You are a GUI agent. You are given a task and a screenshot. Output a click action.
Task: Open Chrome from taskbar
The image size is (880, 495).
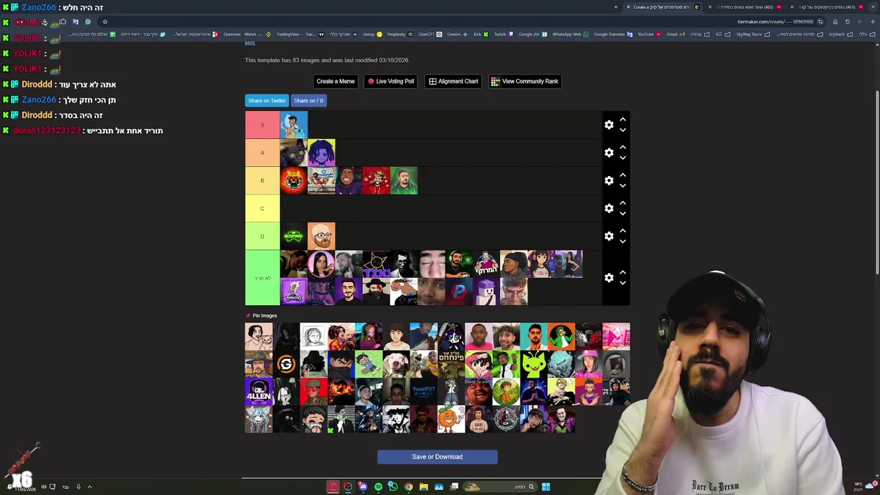pos(408,487)
